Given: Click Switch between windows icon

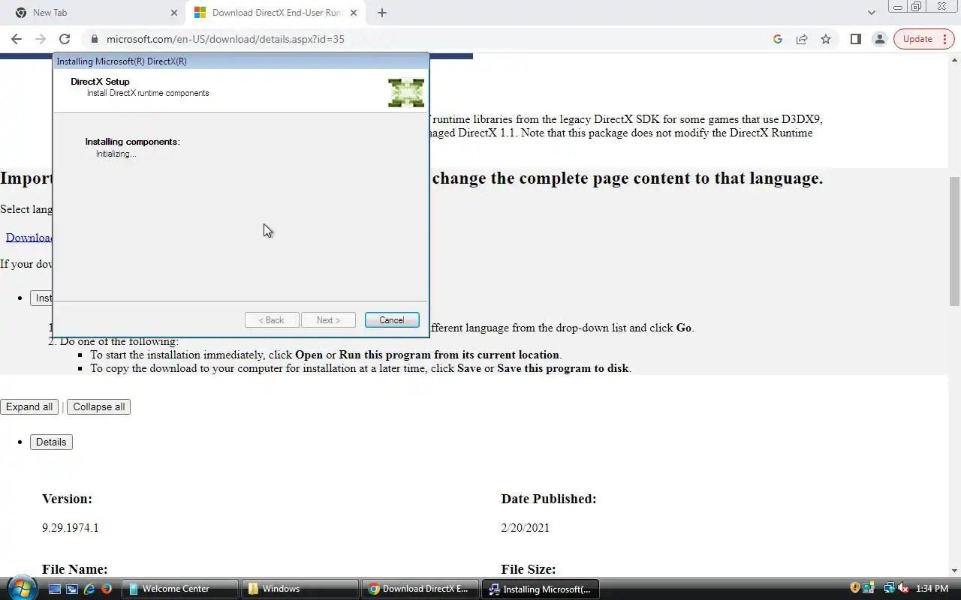Looking at the screenshot, I should click(x=72, y=589).
